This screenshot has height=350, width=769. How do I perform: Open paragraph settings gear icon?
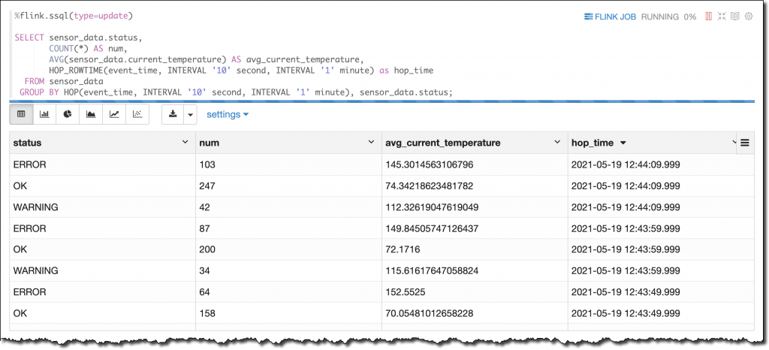tap(749, 17)
